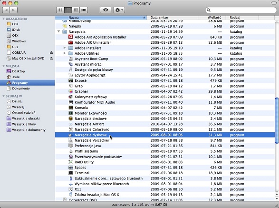Select the Spaces row
Viewport: 279px width, 208px height.
[165, 168]
